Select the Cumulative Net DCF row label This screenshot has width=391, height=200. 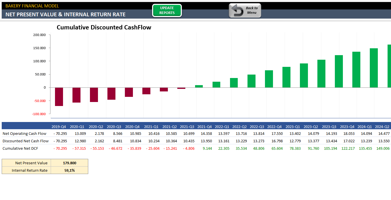click(20, 148)
